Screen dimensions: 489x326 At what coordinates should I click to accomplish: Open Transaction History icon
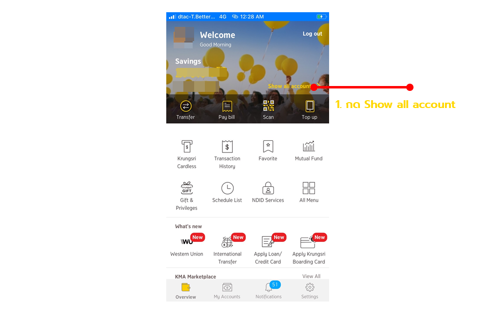[227, 146]
